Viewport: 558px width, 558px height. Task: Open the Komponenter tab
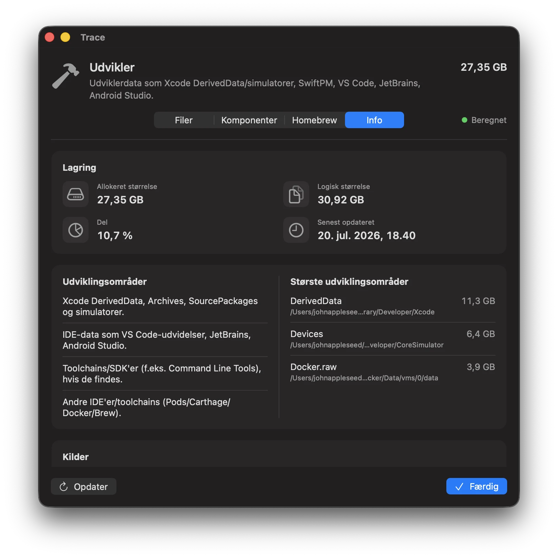click(x=249, y=120)
